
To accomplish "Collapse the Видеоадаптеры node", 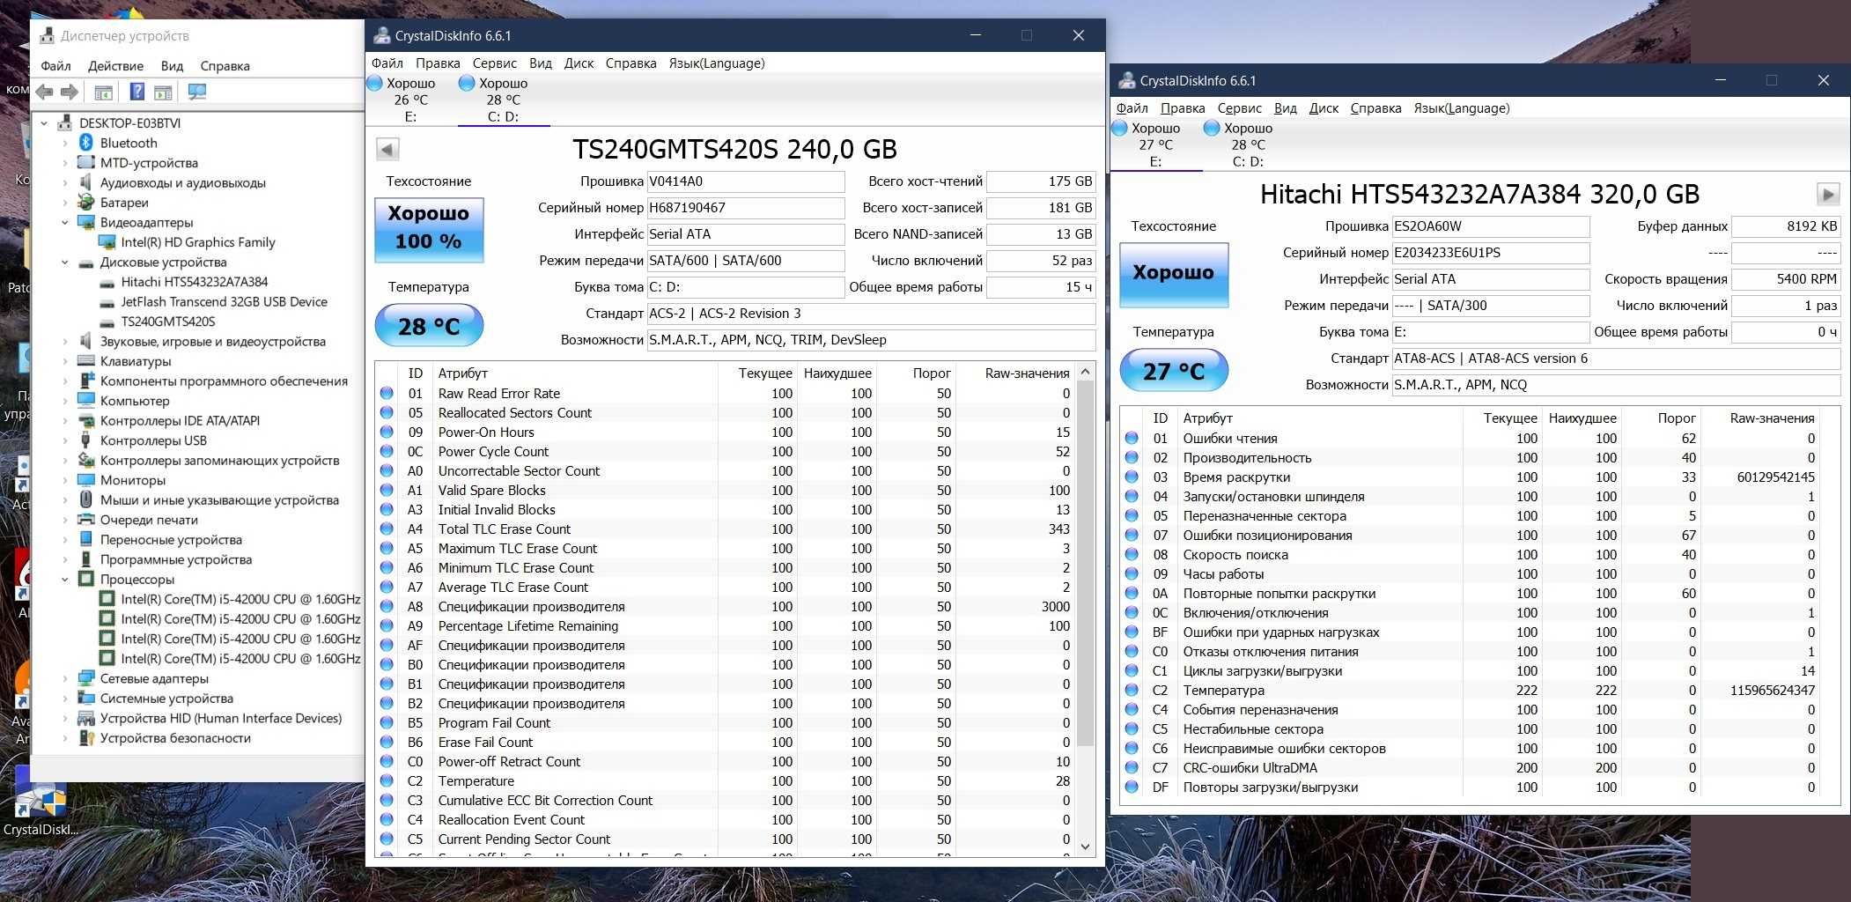I will coord(65,222).
